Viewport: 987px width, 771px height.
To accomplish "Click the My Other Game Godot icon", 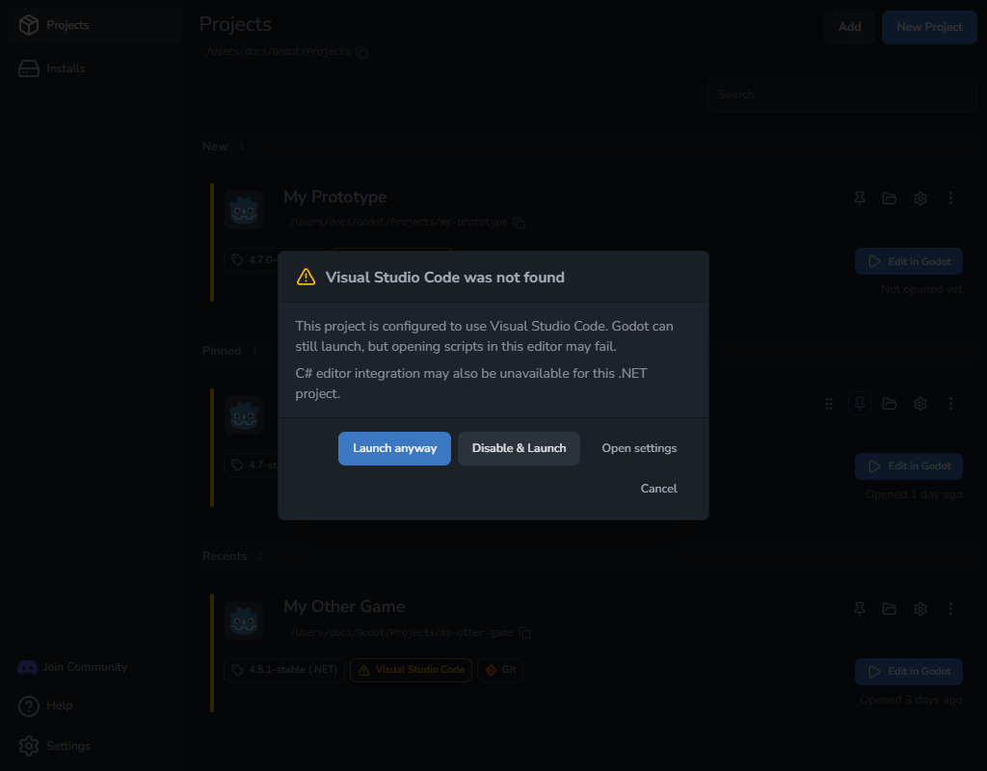I will click(x=244, y=620).
